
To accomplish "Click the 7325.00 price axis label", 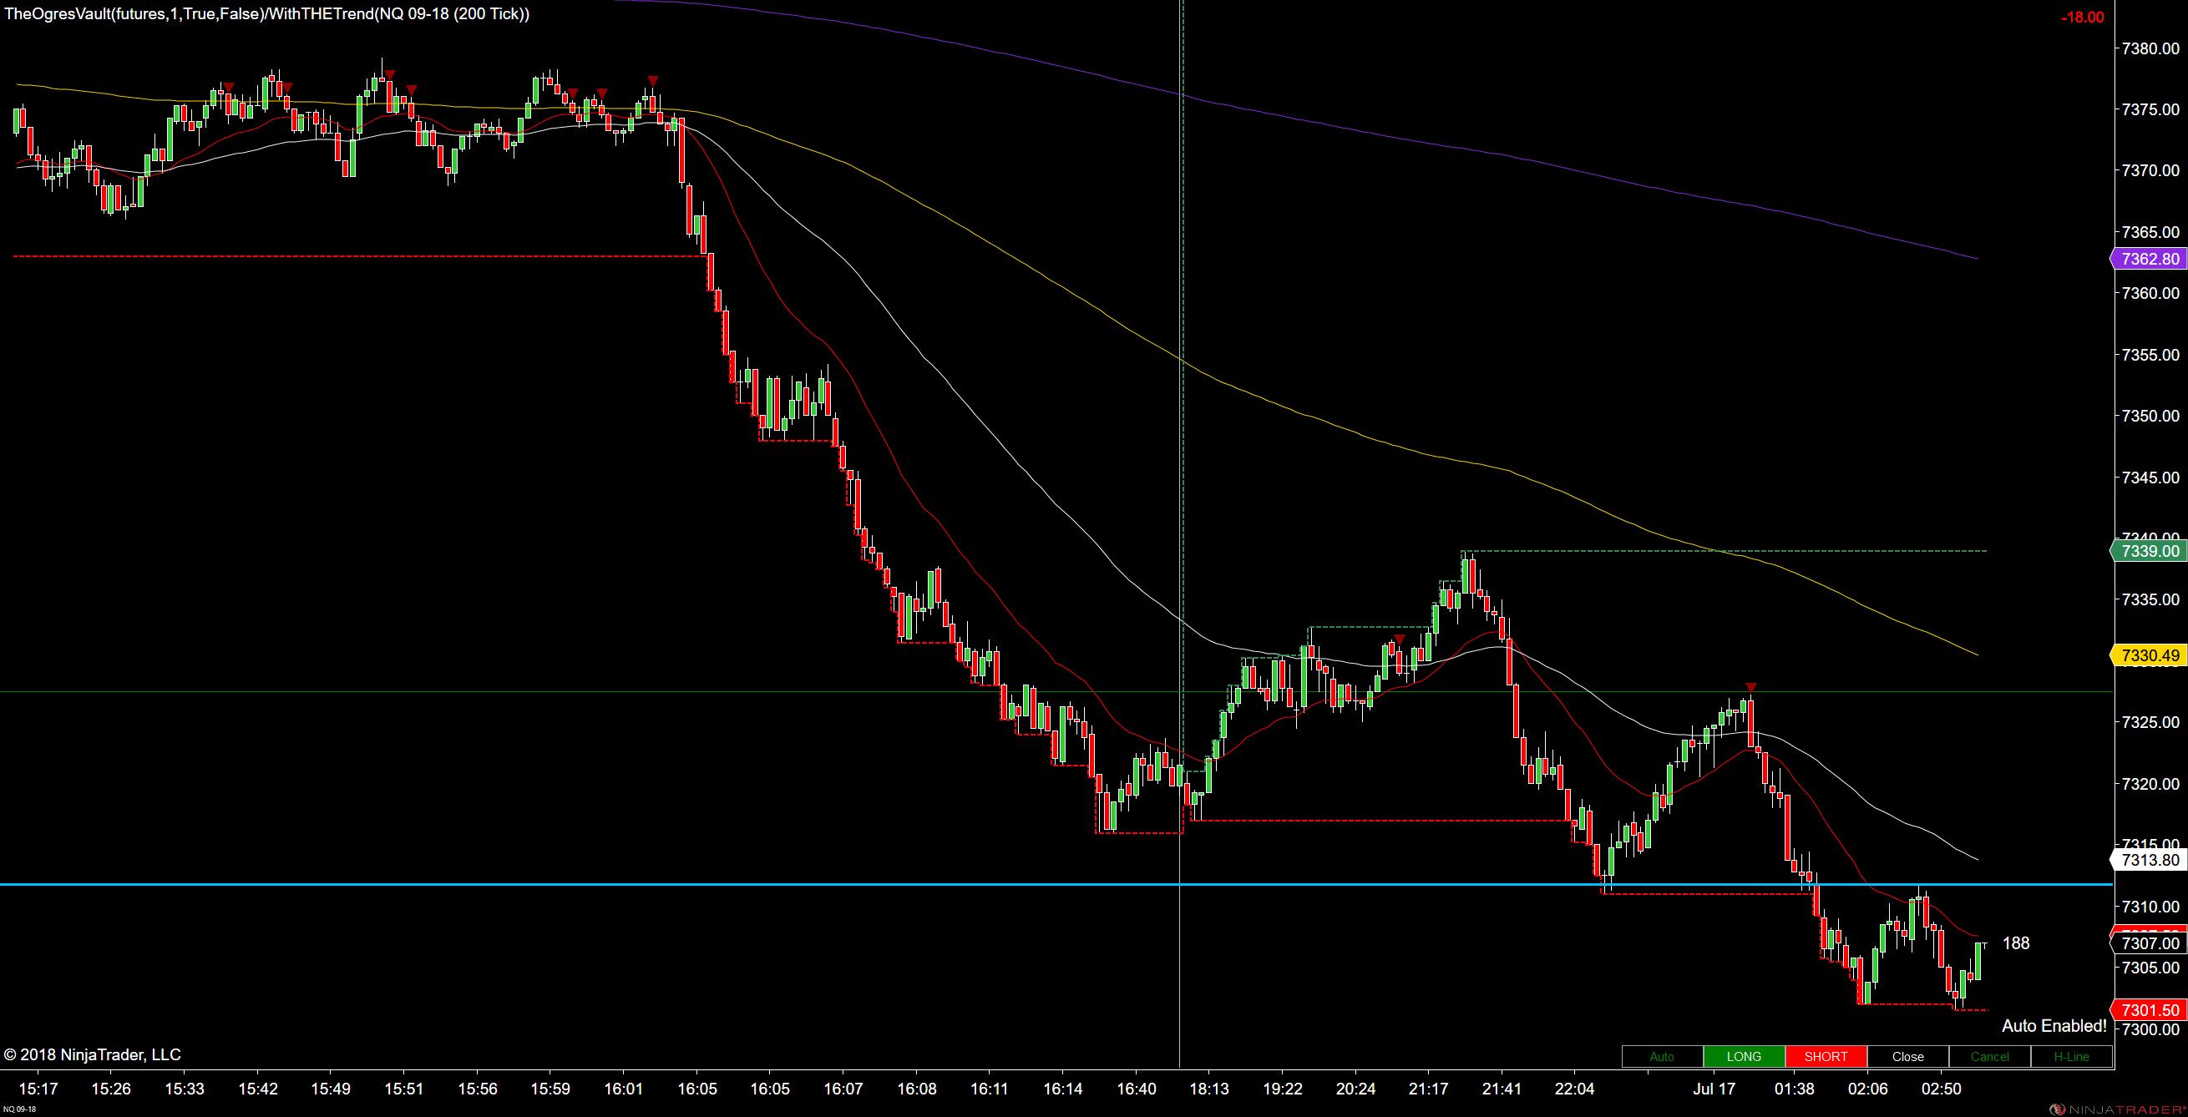I will coord(2150,722).
